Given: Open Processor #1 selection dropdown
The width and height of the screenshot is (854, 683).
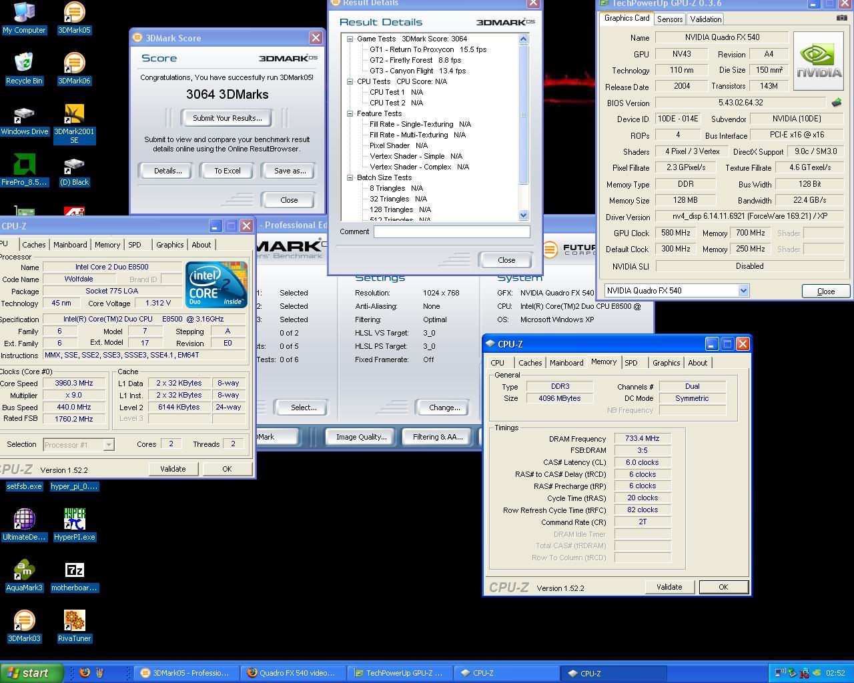Looking at the screenshot, I should click(109, 444).
